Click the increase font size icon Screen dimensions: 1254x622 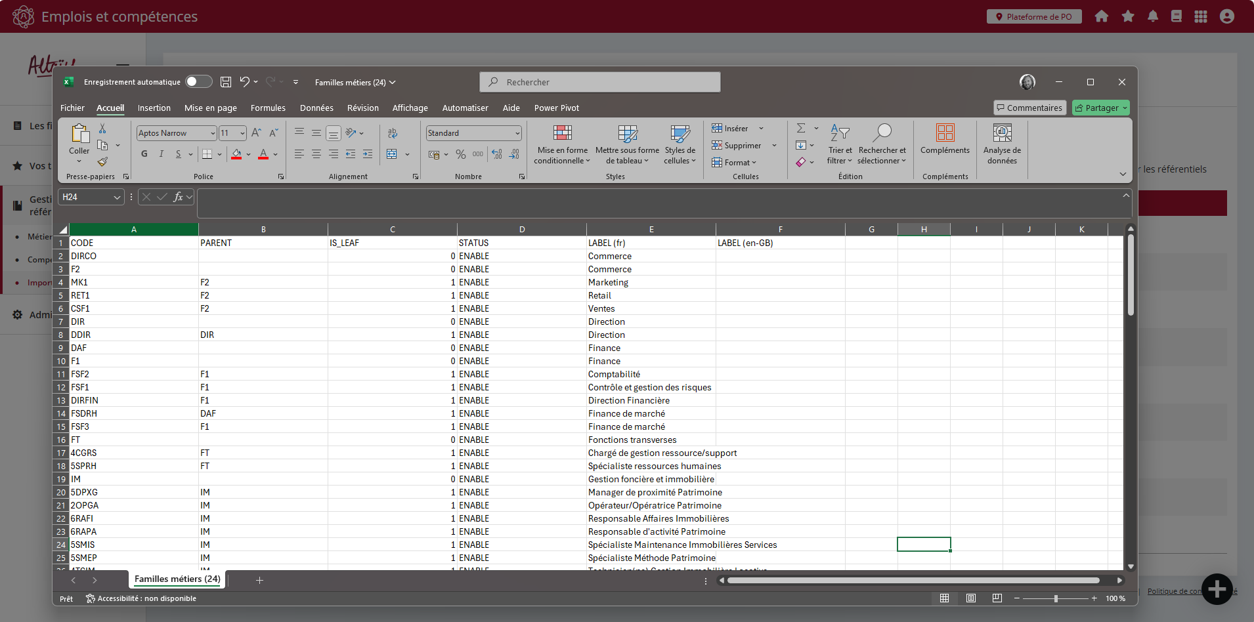click(x=257, y=133)
